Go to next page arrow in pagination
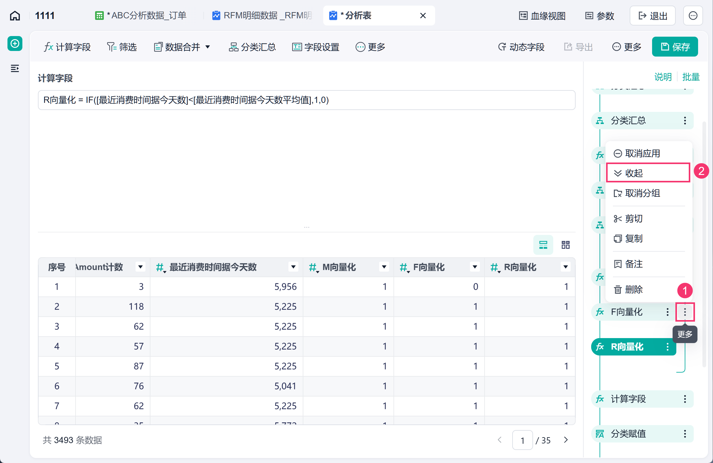This screenshot has height=463, width=713. [566, 440]
